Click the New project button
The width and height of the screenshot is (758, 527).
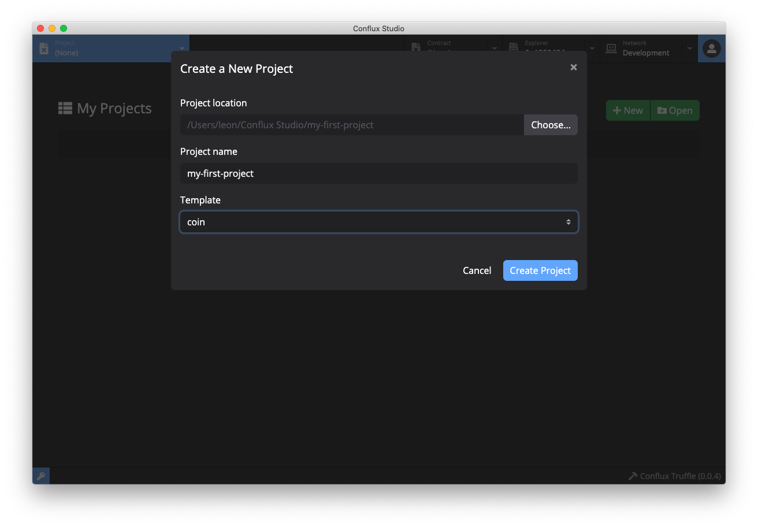click(x=628, y=110)
